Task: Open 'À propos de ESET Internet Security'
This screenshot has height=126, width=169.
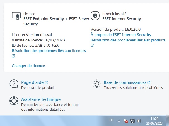Action: [x=121, y=35]
